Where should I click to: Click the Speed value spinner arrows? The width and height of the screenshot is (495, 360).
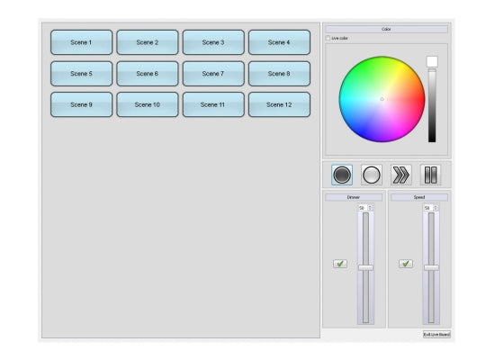[436, 208]
